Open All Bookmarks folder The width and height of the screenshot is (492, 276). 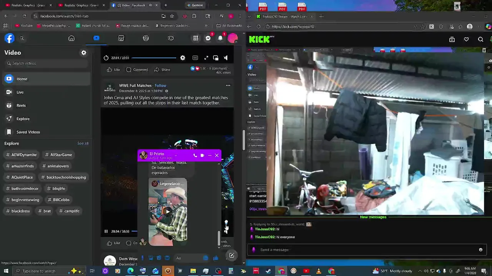[229, 26]
